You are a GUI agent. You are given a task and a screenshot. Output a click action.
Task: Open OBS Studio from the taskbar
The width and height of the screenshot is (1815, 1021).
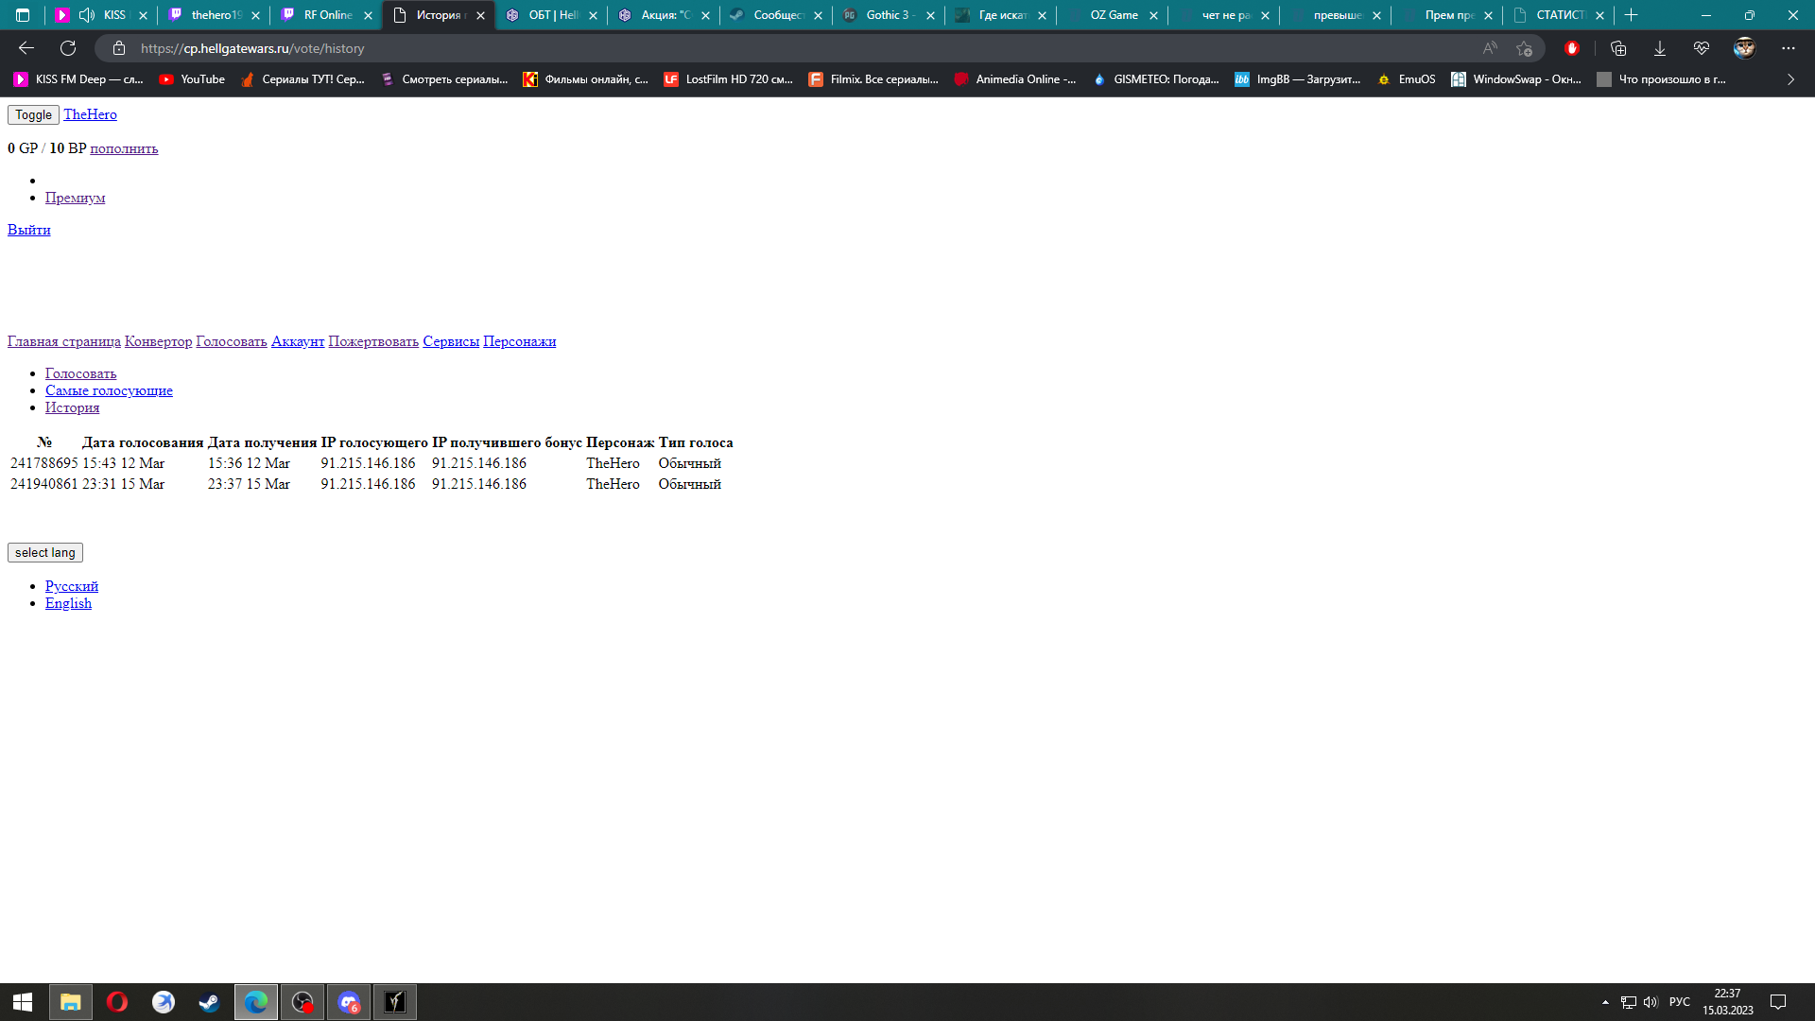point(302,1002)
